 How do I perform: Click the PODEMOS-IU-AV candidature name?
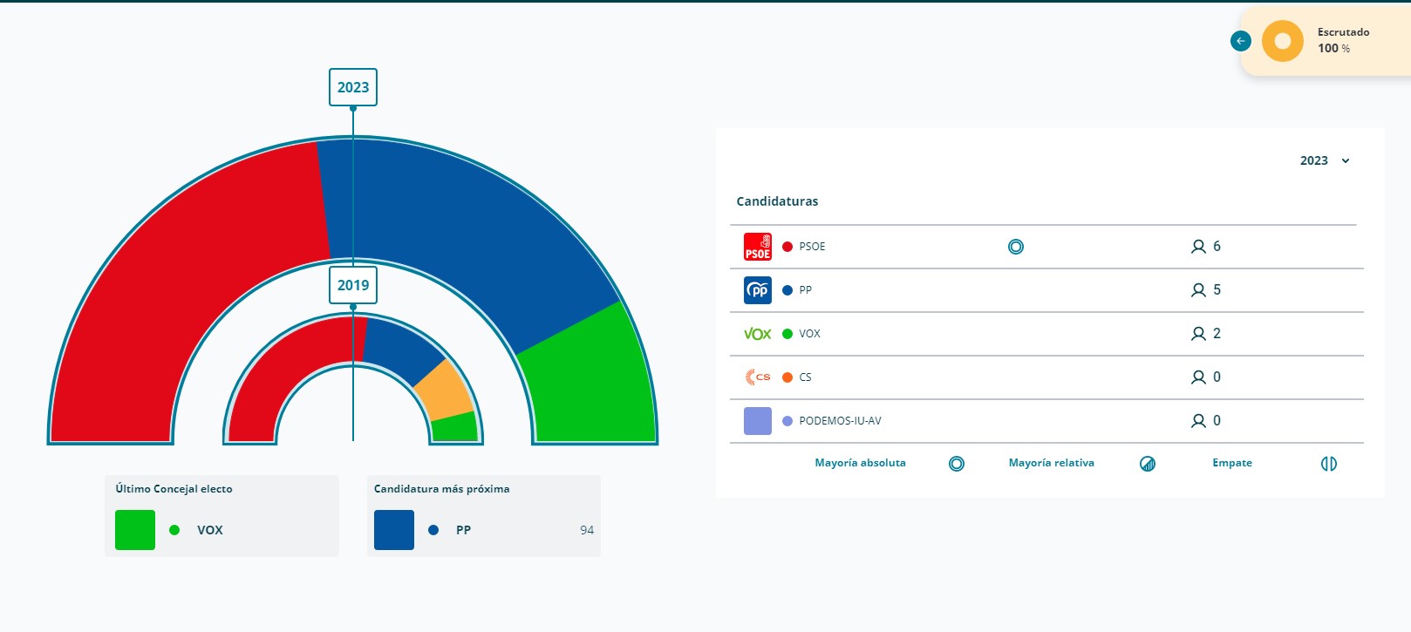pos(840,421)
